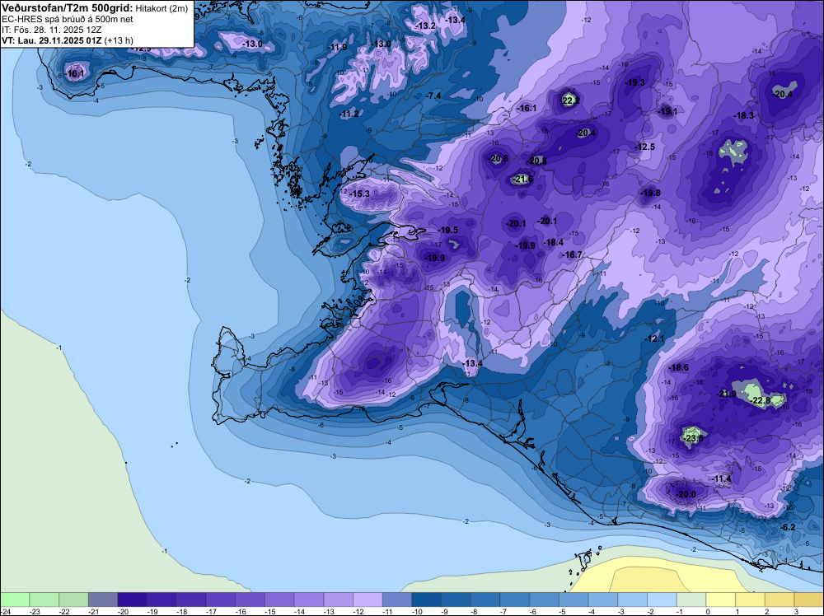Select the legend swatch labeled -1
This screenshot has width=824, height=616.
tap(691, 600)
